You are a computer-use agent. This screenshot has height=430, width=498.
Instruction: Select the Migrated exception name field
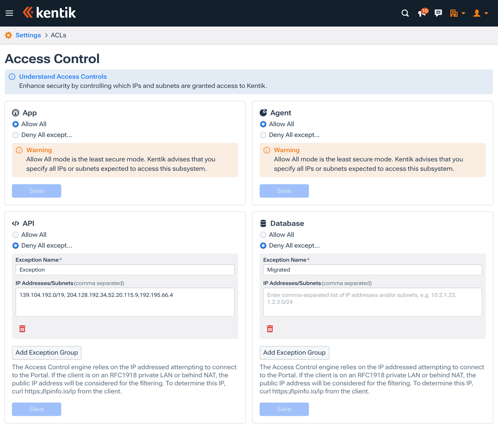tap(372, 270)
